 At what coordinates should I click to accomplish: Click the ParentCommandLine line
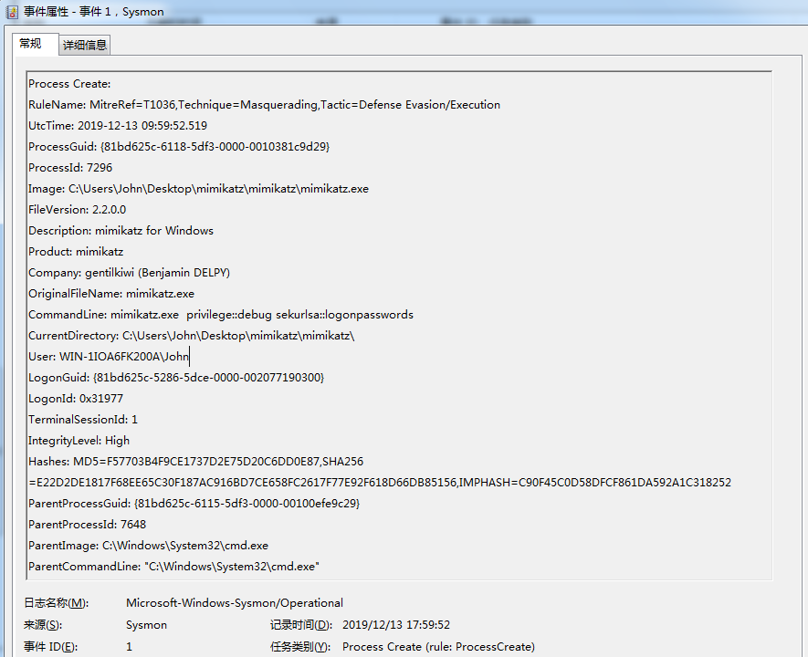[173, 567]
